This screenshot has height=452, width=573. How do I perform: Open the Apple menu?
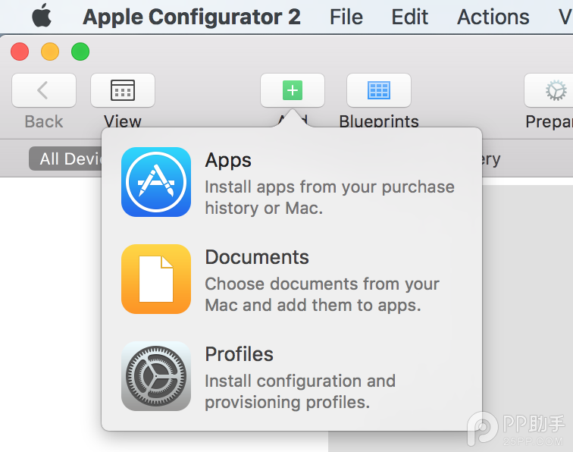[42, 16]
